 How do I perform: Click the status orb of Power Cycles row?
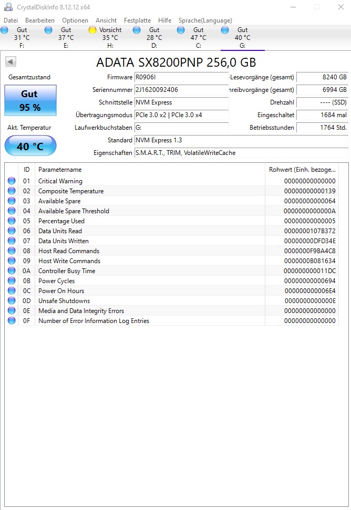12,280
